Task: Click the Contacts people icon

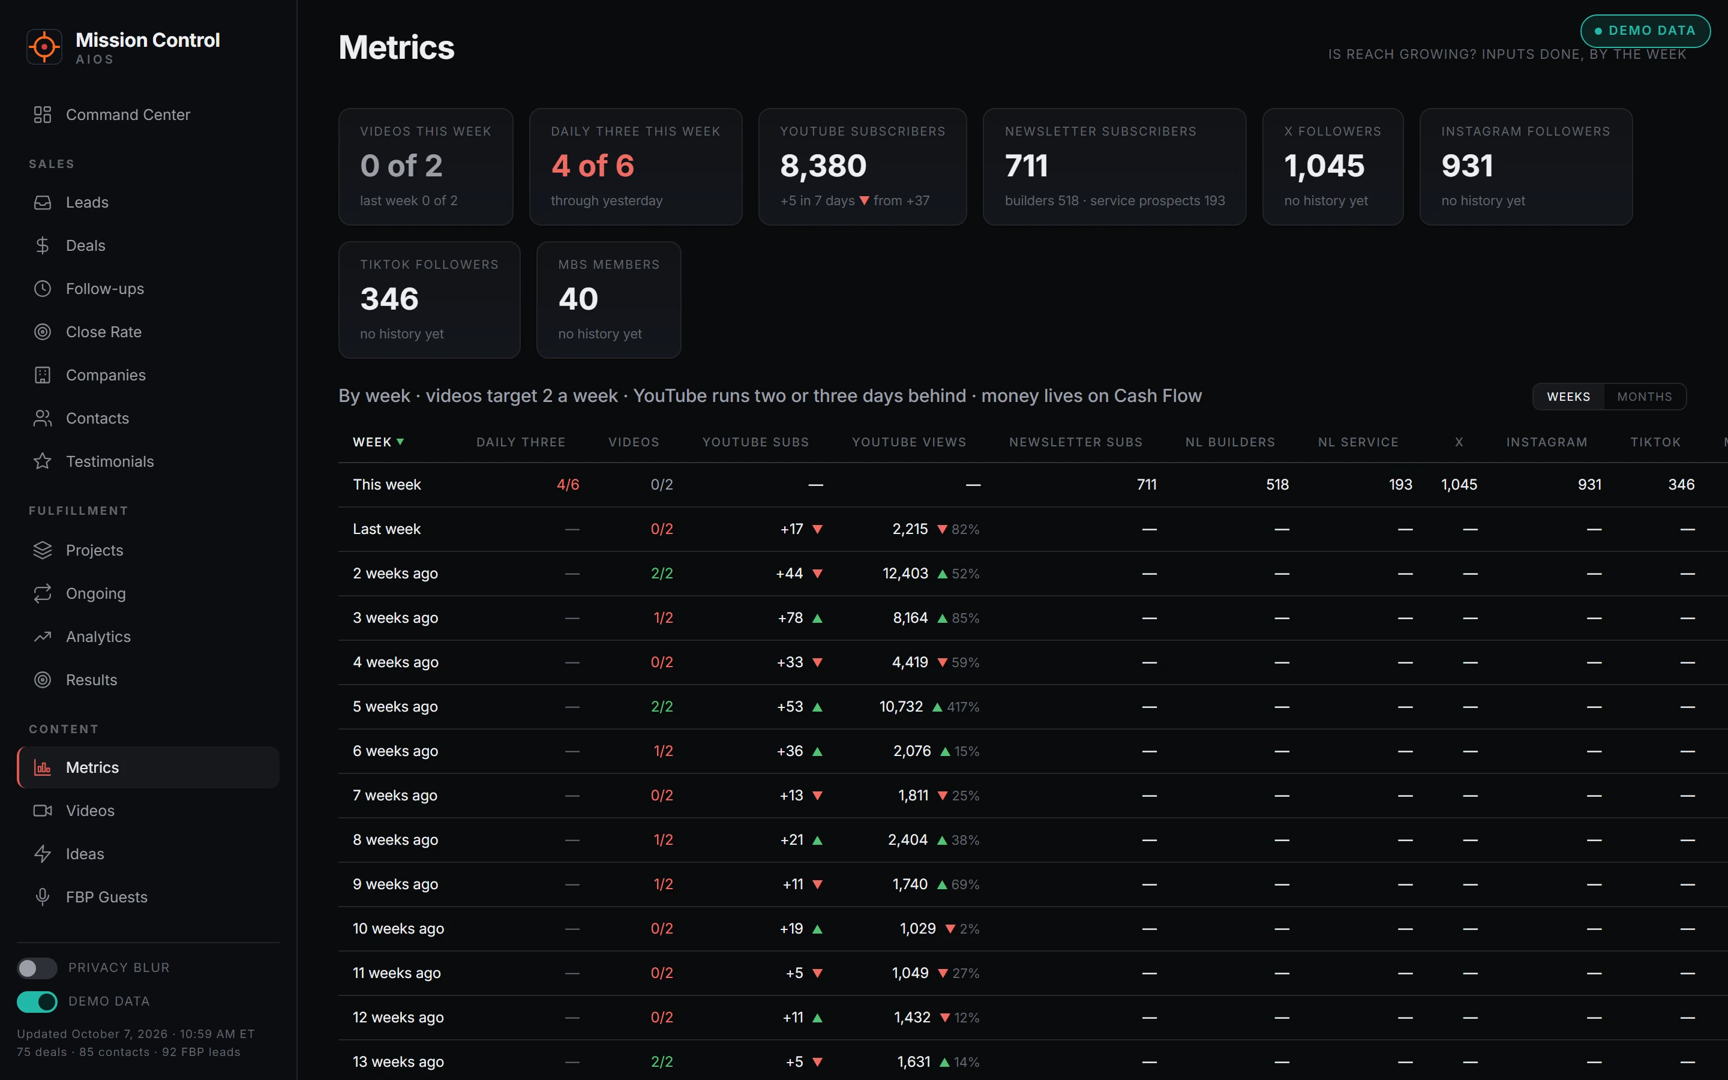Action: pos(43,419)
